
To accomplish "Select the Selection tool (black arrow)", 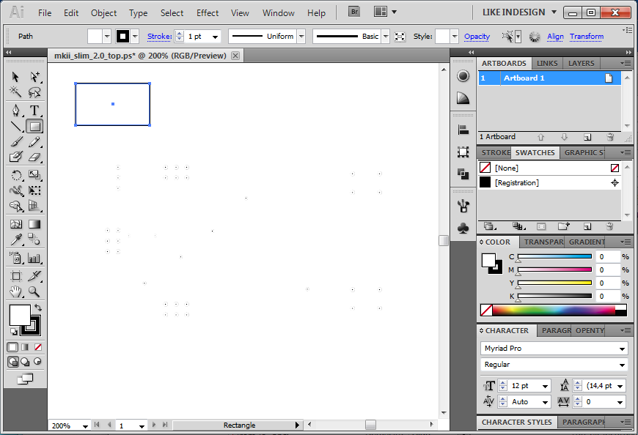I will pyautogui.click(x=15, y=77).
